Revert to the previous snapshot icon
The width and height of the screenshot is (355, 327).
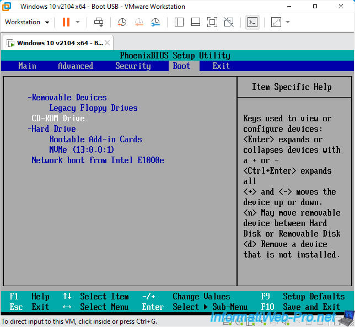point(139,22)
